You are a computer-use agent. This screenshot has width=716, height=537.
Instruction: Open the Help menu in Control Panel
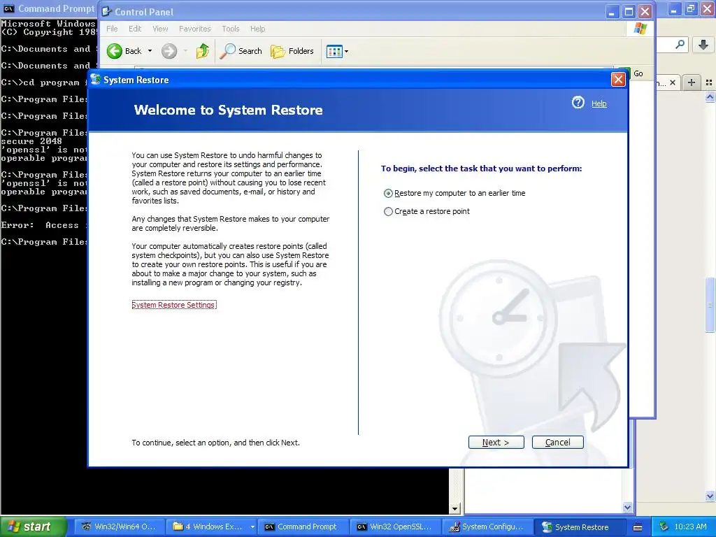click(x=257, y=29)
